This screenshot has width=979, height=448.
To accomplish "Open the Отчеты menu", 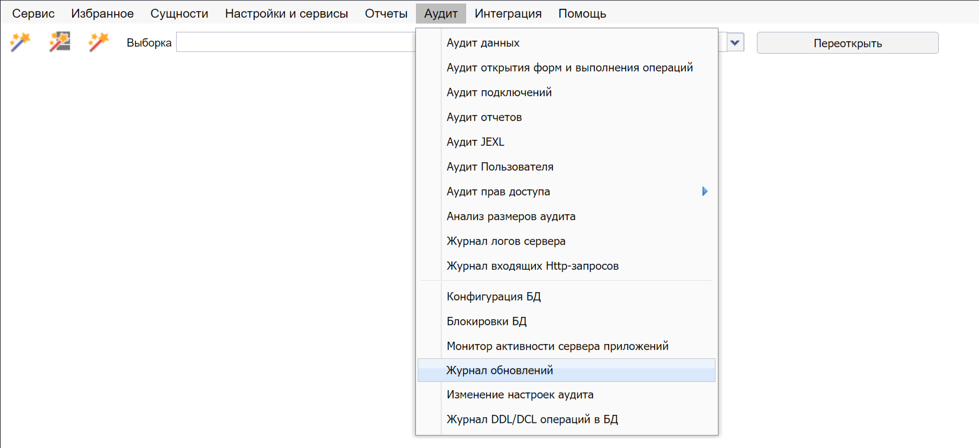I will [386, 14].
